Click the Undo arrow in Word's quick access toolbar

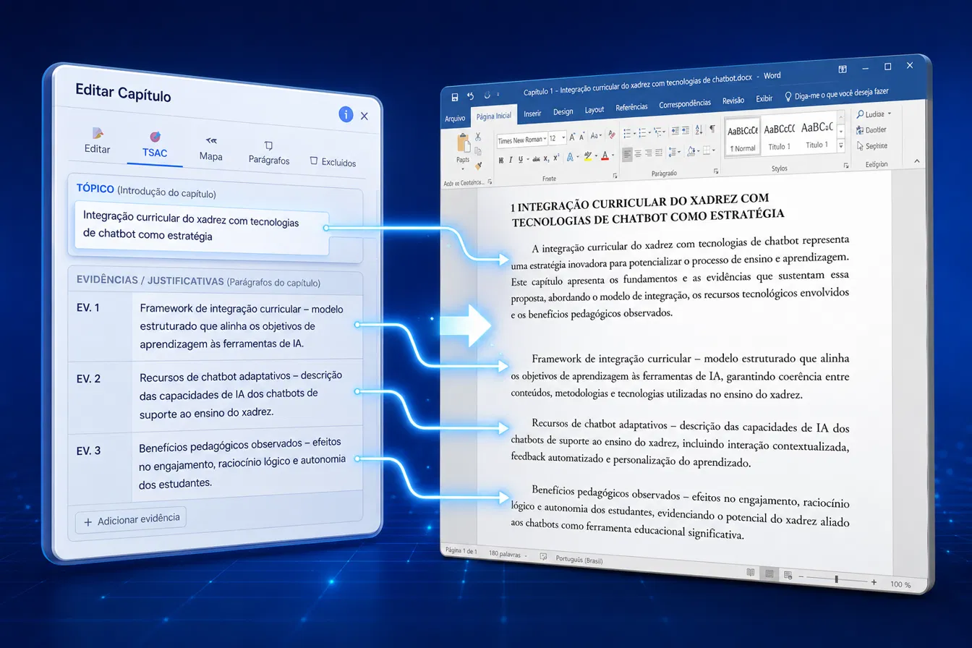470,95
